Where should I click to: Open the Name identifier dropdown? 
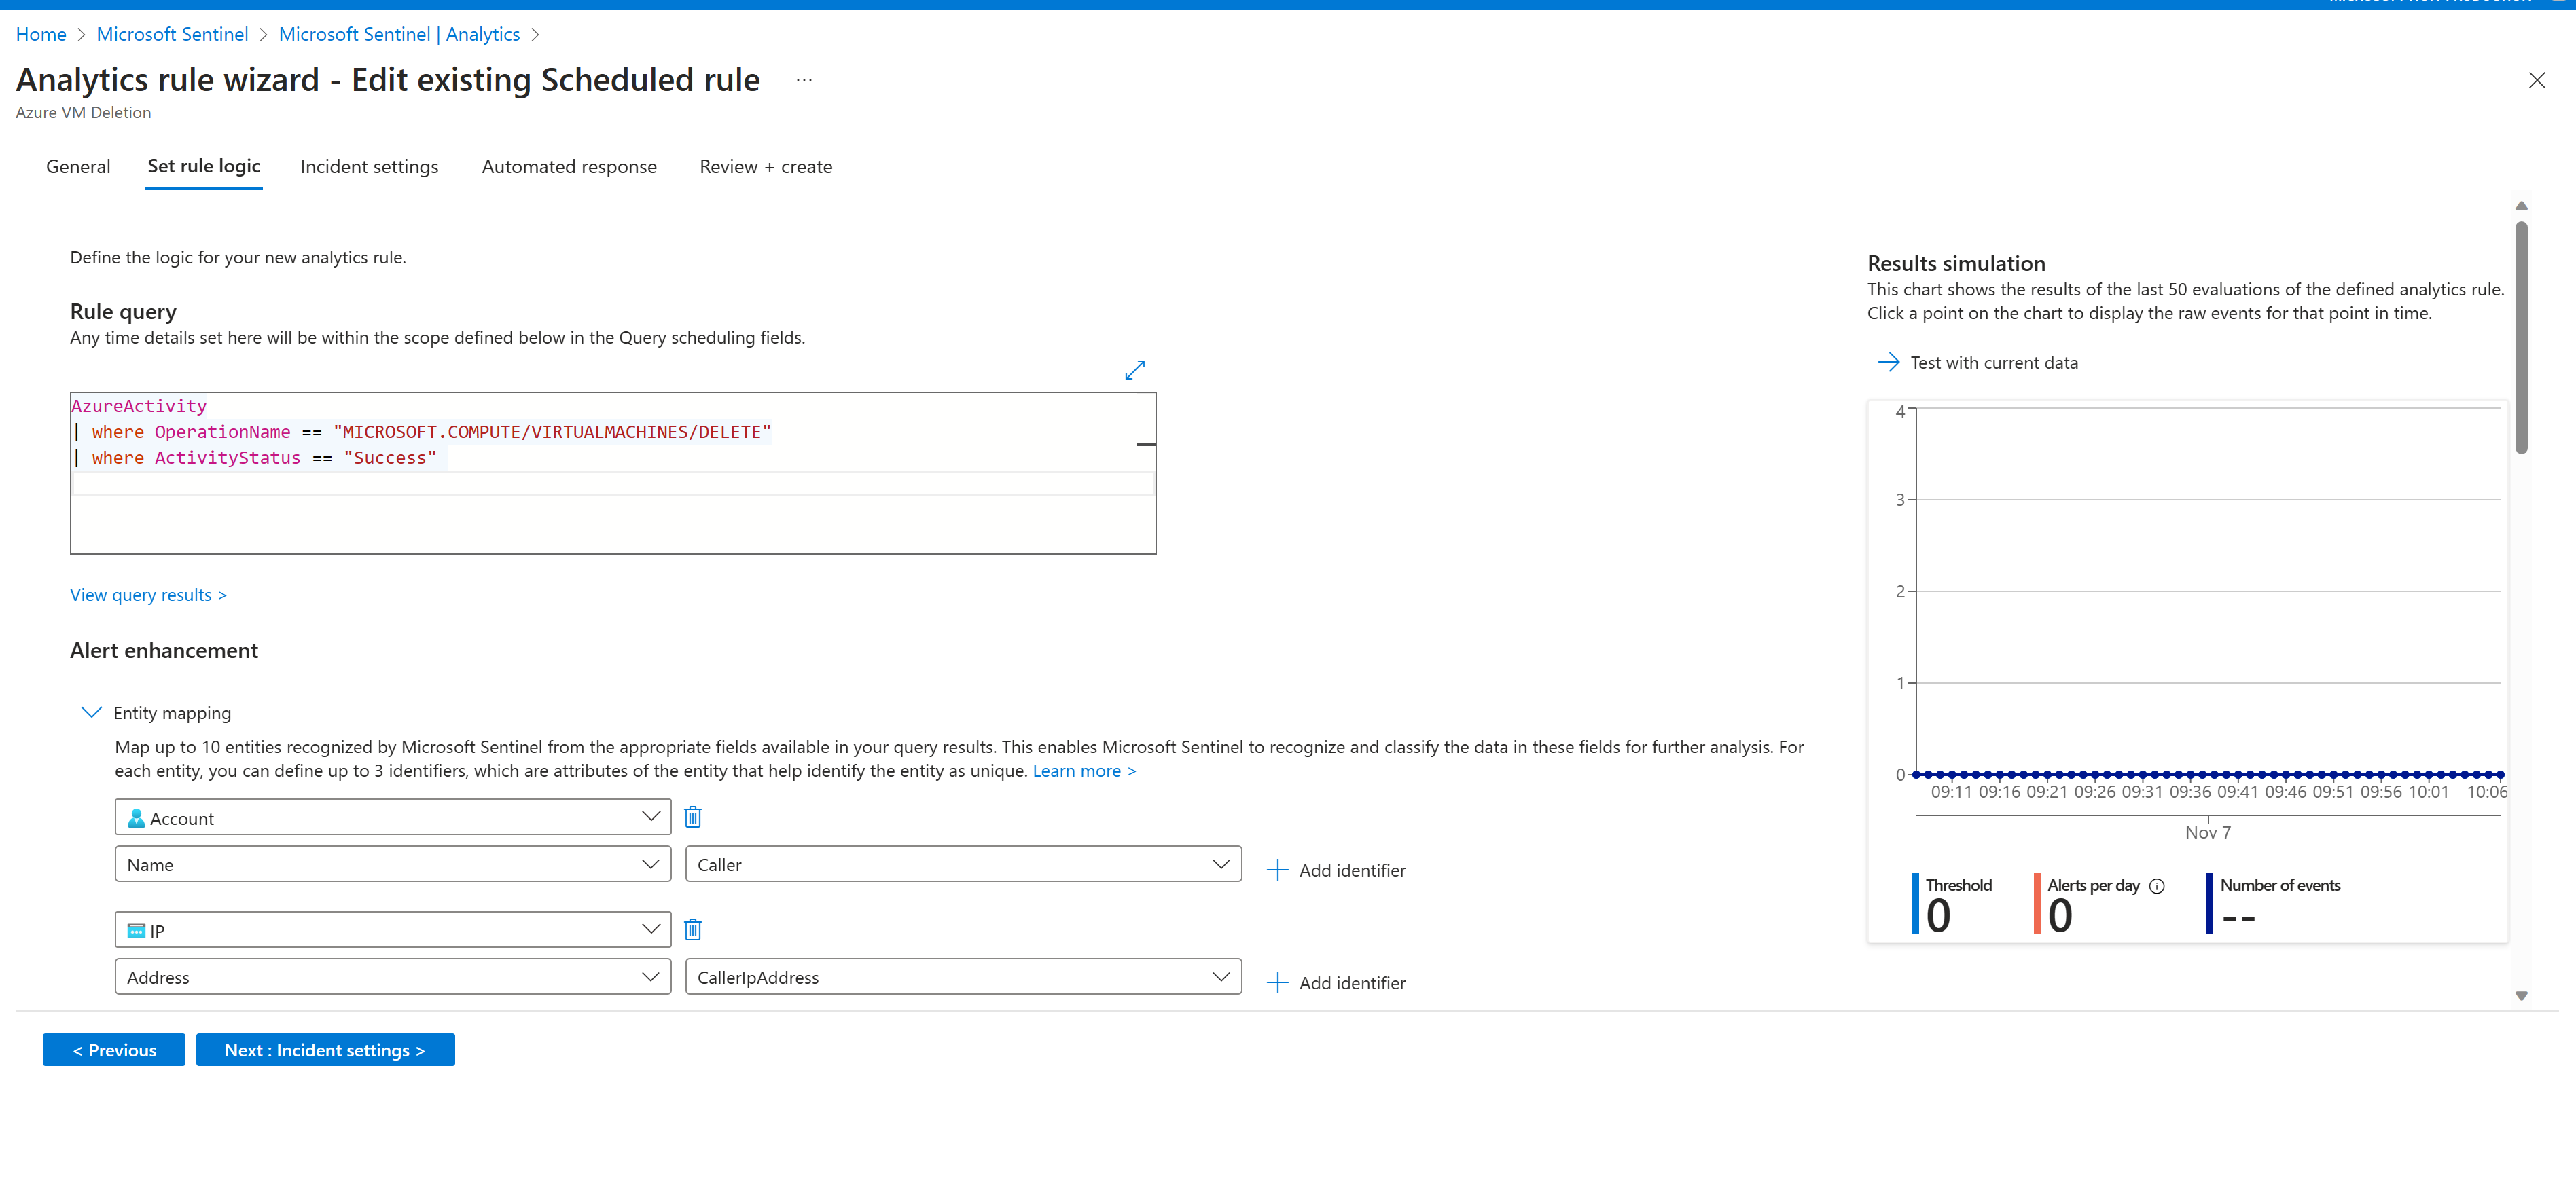click(392, 864)
